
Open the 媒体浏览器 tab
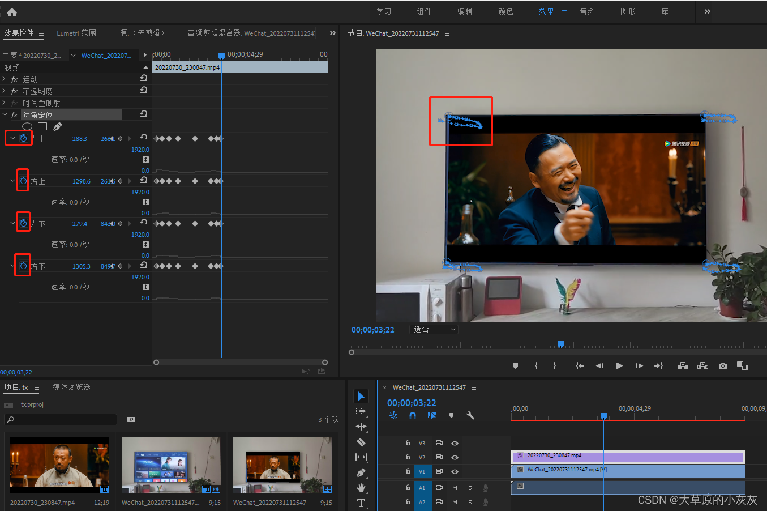(x=71, y=387)
